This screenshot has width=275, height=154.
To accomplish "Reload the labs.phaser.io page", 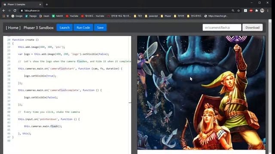I will coord(15,11).
